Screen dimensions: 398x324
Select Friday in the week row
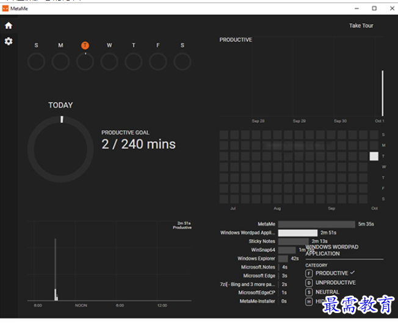[158, 45]
